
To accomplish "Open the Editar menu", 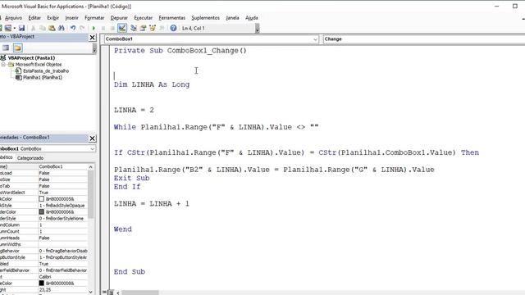I will 34,18.
